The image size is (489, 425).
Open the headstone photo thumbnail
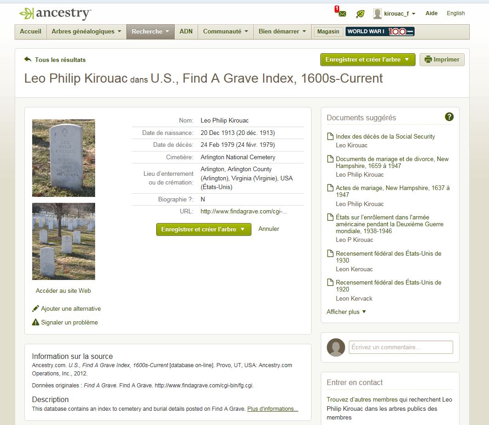click(x=63, y=158)
